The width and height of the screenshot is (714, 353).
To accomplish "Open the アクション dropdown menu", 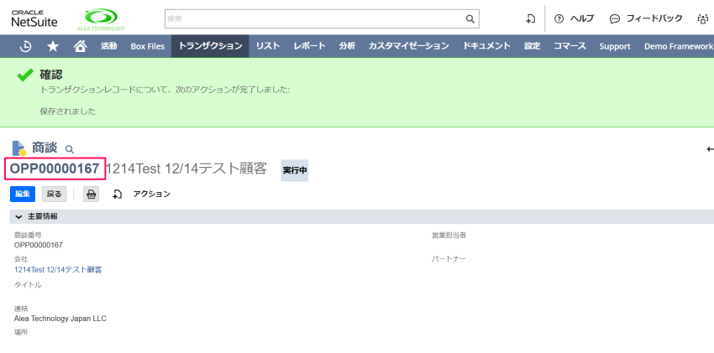I will 152,194.
